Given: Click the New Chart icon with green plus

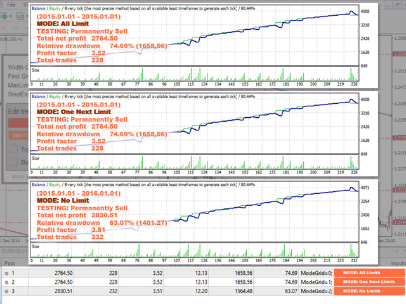Looking at the screenshot, I should pos(4,16).
